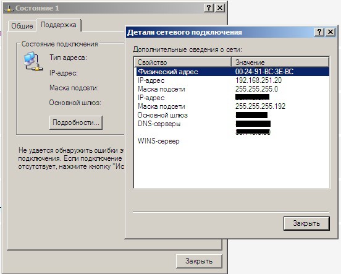Viewport: 341px width, 274px height.
Task: Select the Поддержка tab
Action: 59,25
